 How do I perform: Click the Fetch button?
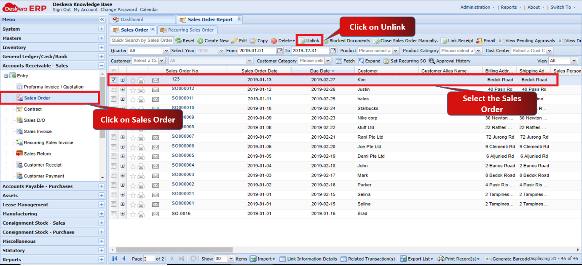[x=346, y=61]
